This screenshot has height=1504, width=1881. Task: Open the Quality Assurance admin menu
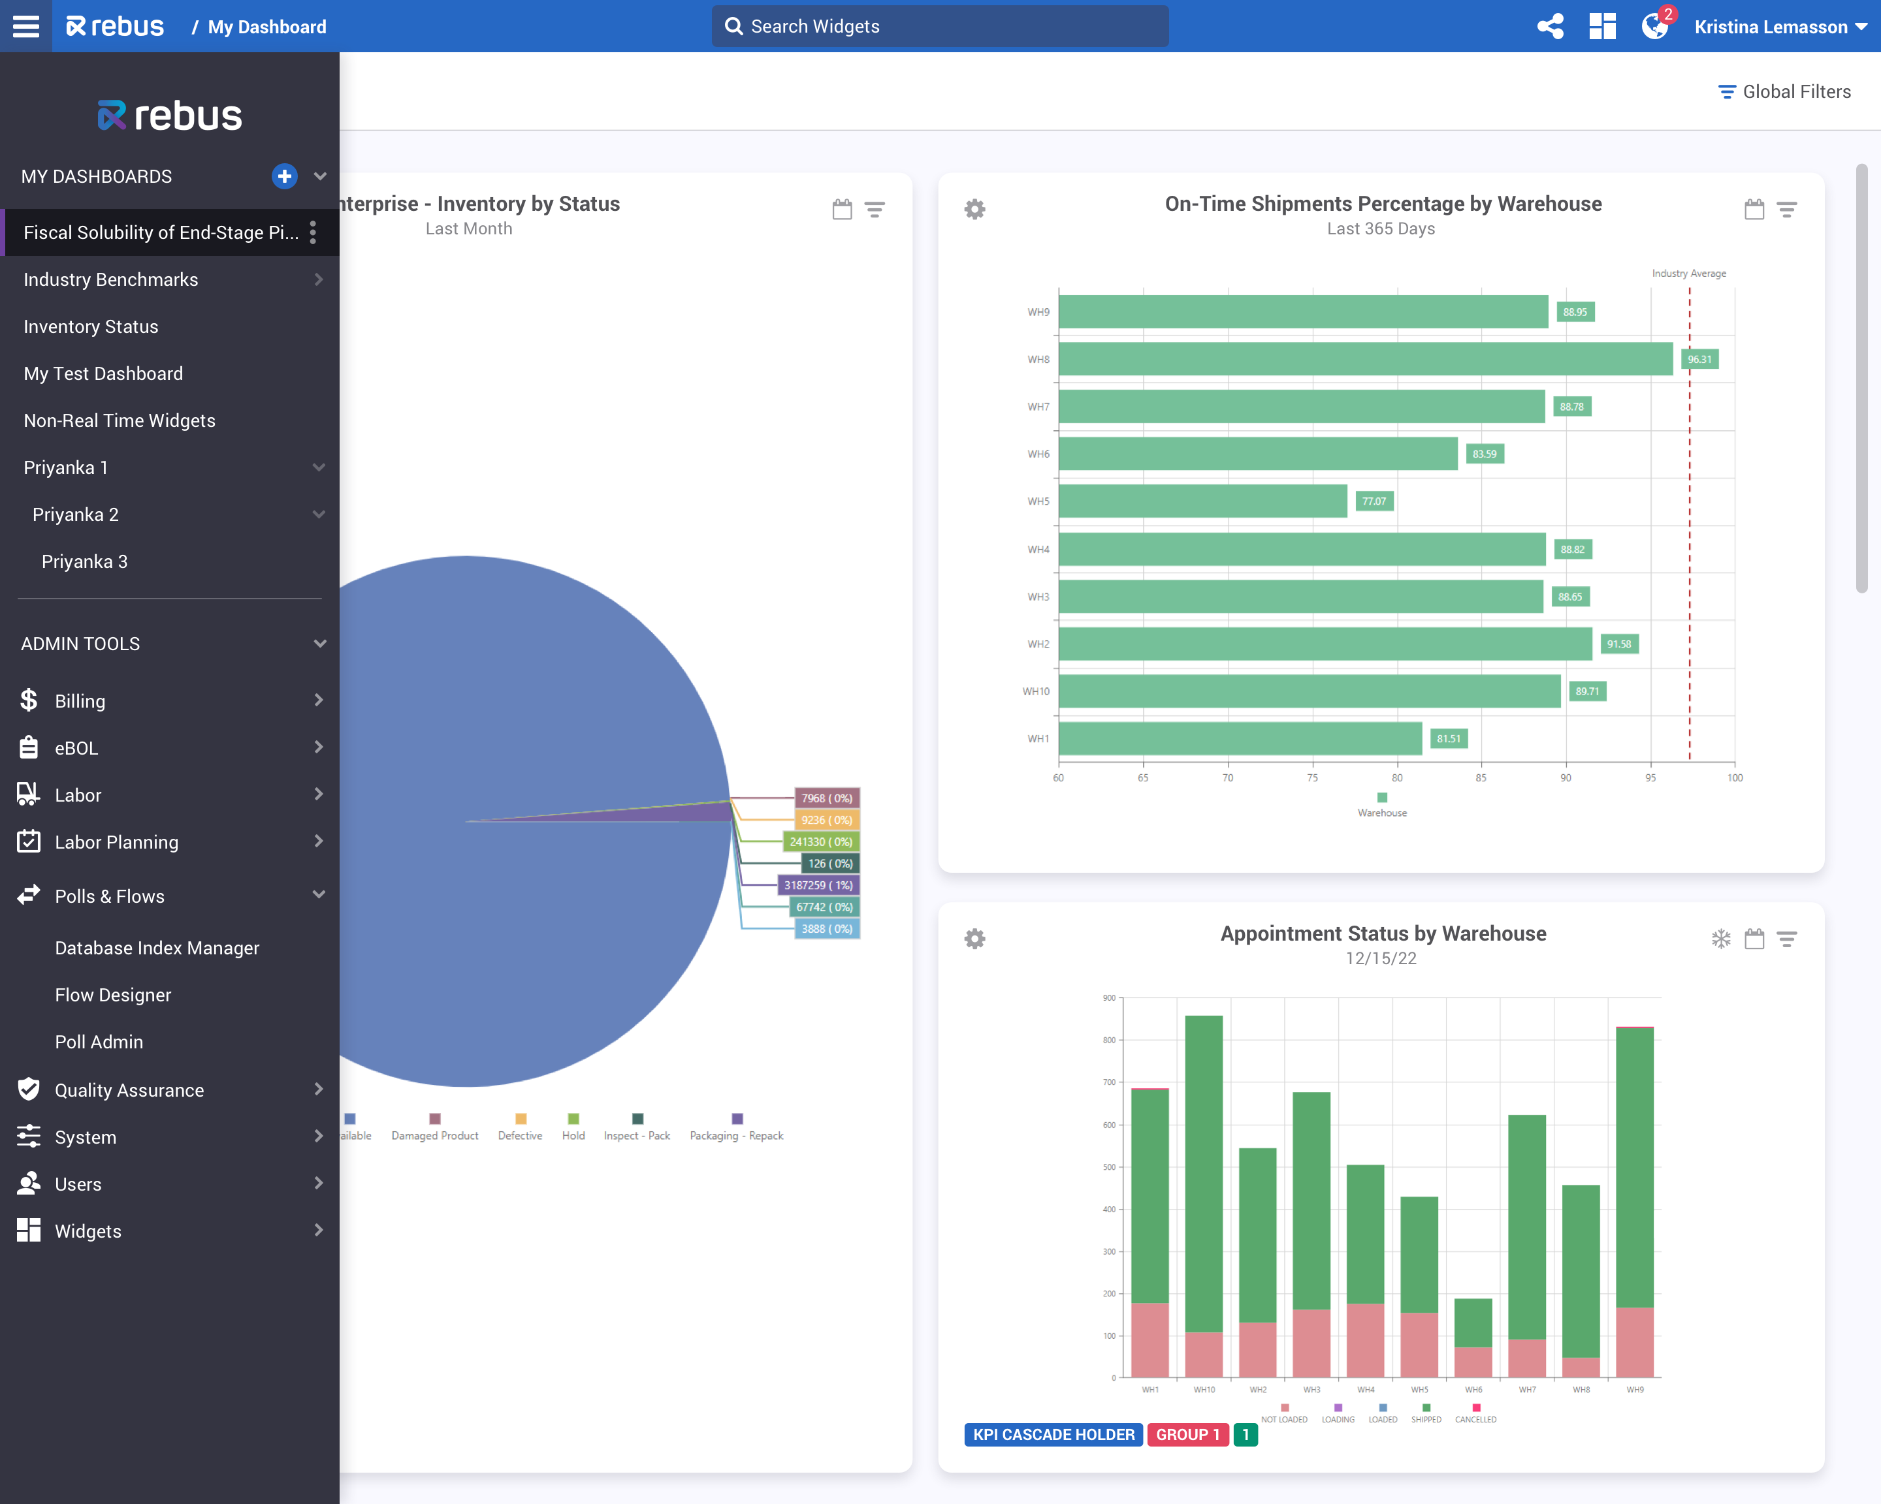[128, 1089]
